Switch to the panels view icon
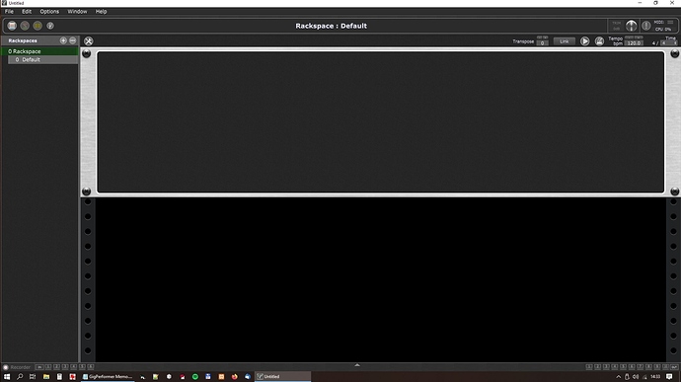 click(x=12, y=26)
